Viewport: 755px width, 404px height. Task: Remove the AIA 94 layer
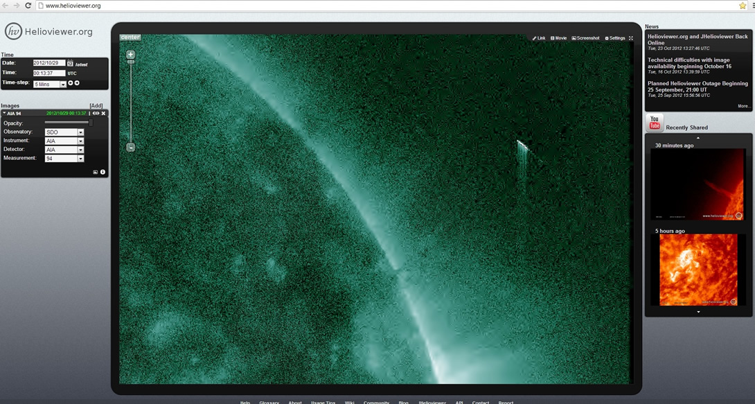coord(103,114)
